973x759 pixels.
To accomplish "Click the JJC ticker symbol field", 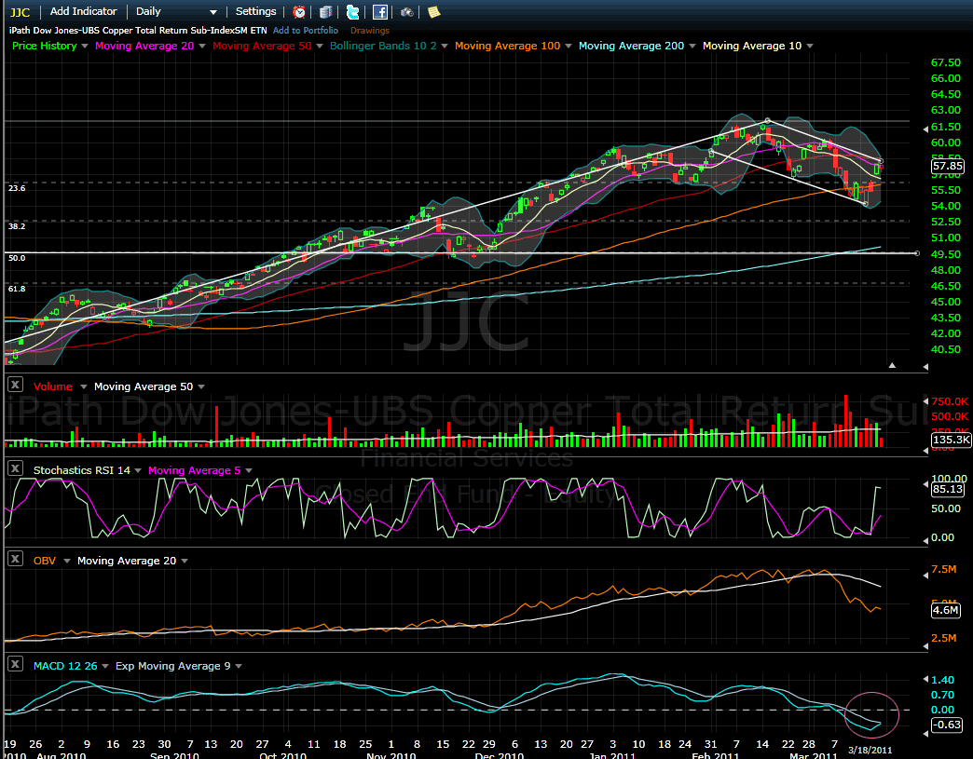I will point(21,12).
